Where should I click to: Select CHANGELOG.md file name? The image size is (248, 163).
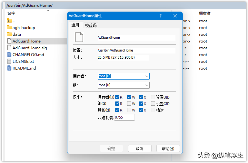click(x=28, y=55)
